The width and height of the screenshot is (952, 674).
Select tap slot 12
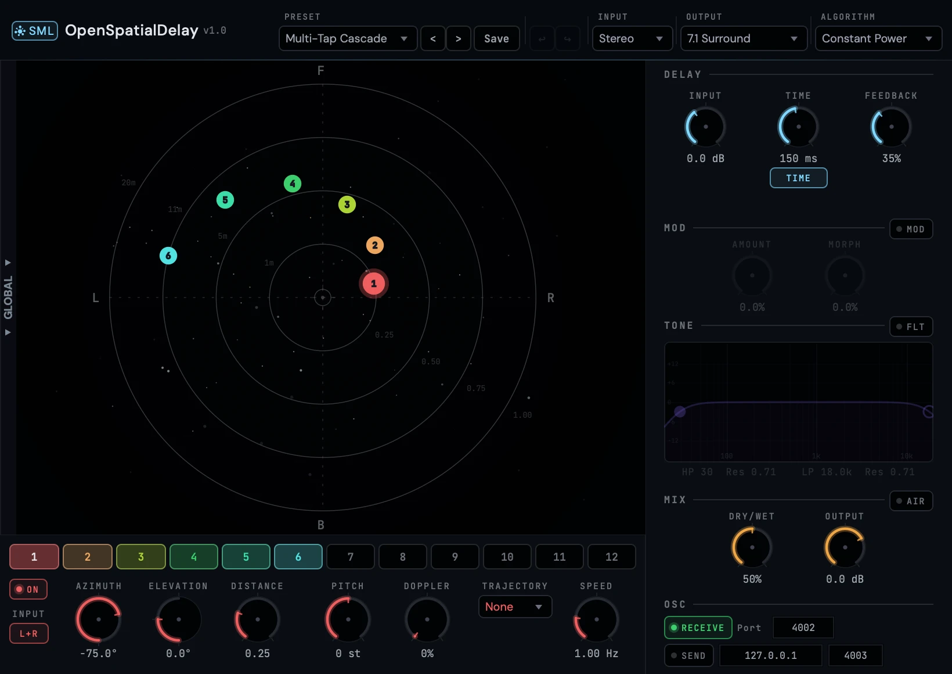coord(612,557)
